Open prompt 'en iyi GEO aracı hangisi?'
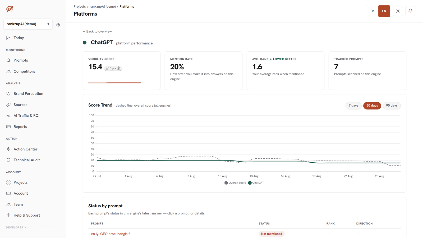The height and width of the screenshot is (238, 423). [x=111, y=234]
